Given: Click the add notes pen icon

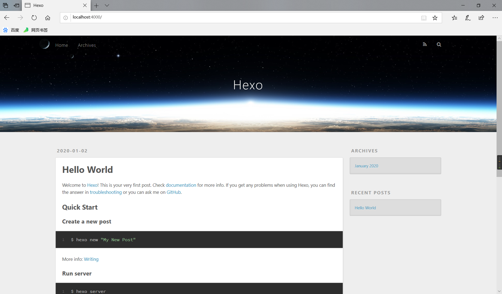Looking at the screenshot, I should 468,18.
